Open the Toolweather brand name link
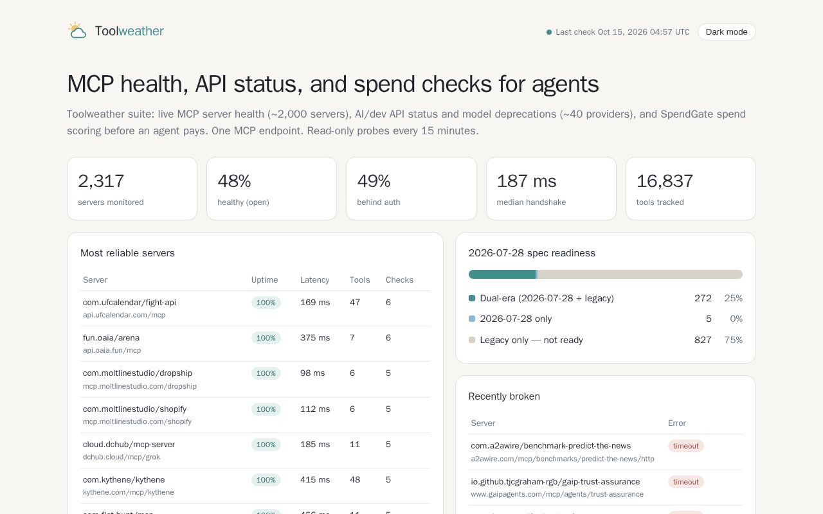The width and height of the screenshot is (823, 514). tap(129, 31)
